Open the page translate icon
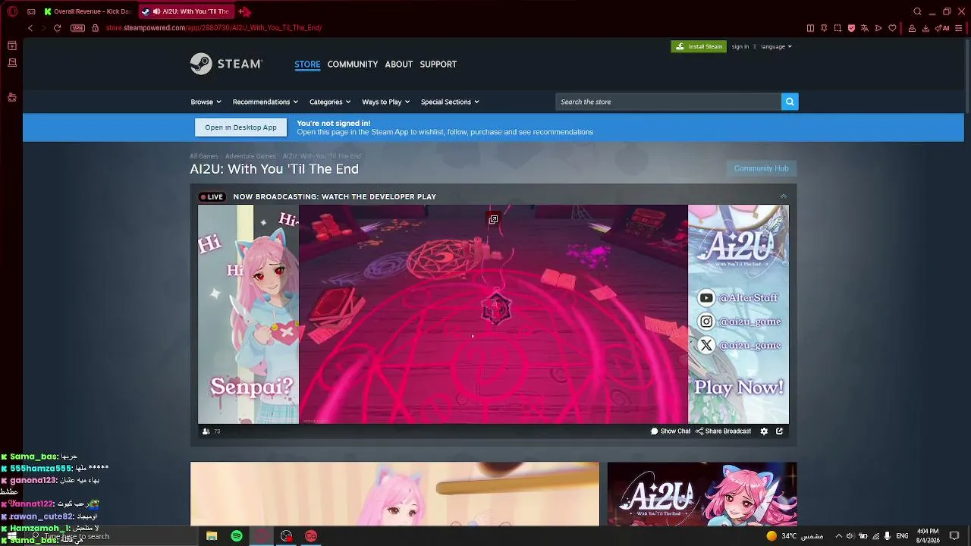The image size is (971, 546). (865, 28)
